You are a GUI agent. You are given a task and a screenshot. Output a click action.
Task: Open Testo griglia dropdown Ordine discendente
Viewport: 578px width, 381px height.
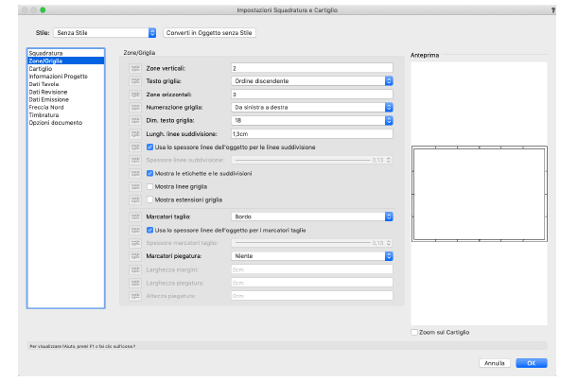(x=312, y=81)
